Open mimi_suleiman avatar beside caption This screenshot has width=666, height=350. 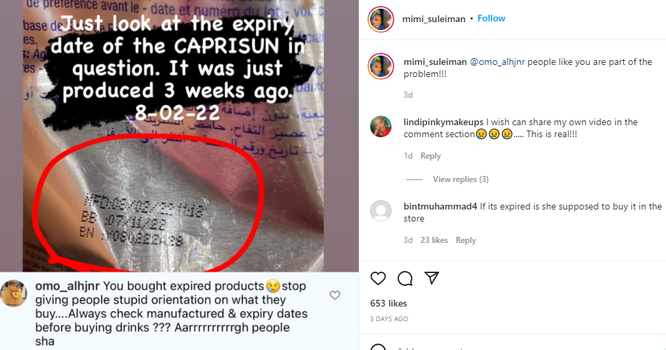coord(381,66)
